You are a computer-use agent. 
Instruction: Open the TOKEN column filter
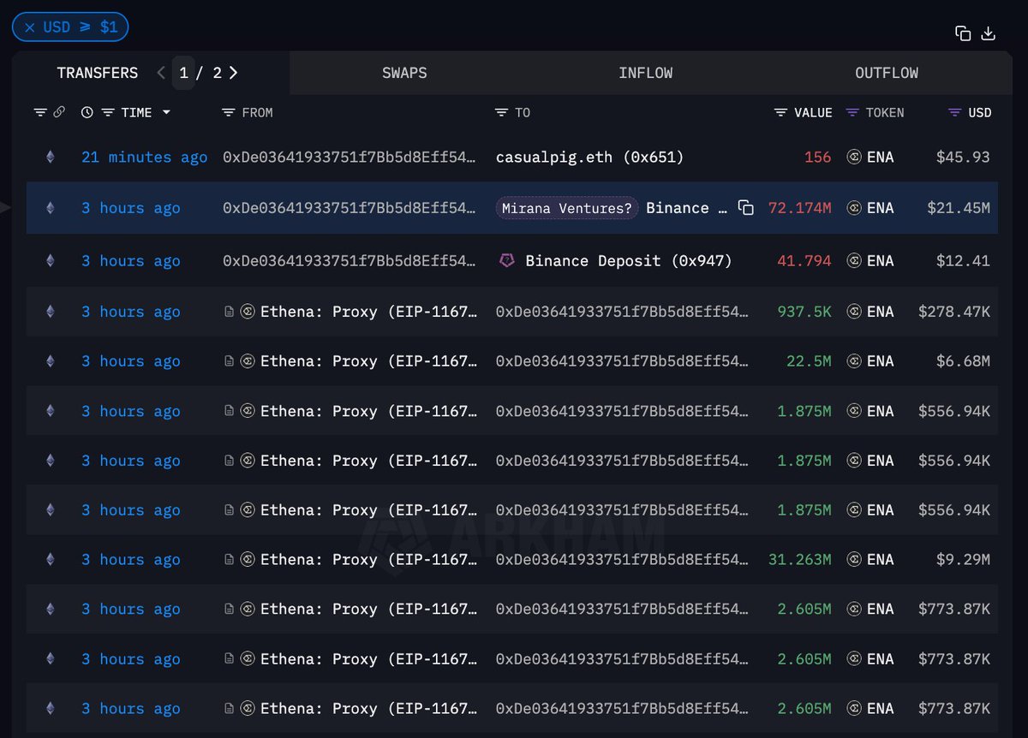(852, 112)
